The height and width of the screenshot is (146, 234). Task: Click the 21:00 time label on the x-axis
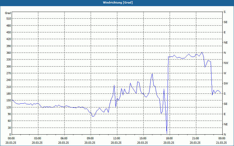tap(196, 138)
